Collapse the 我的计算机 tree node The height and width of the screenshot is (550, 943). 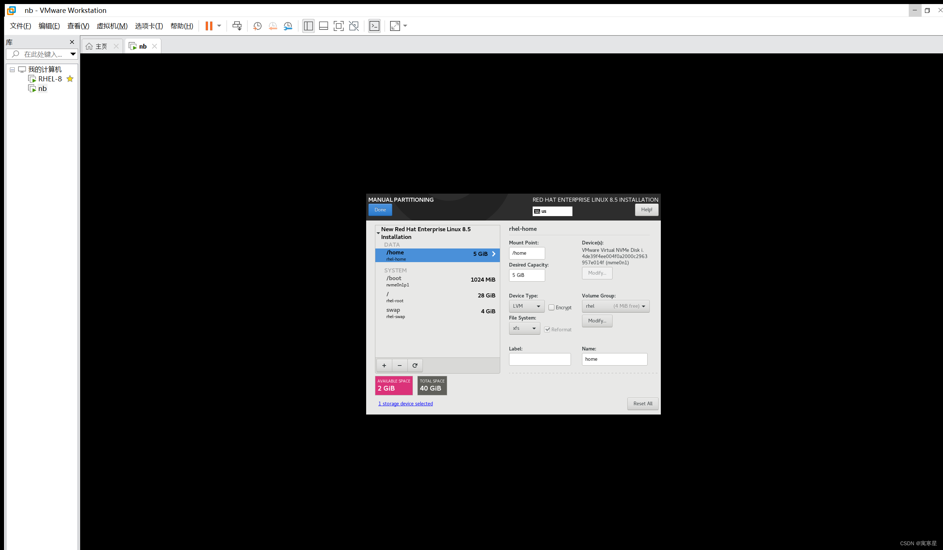pos(13,70)
